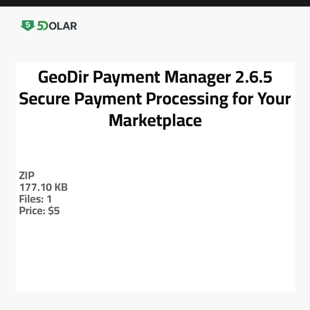Click version number "2.6.5" in title
The height and width of the screenshot is (310, 310).
pyautogui.click(x=254, y=77)
